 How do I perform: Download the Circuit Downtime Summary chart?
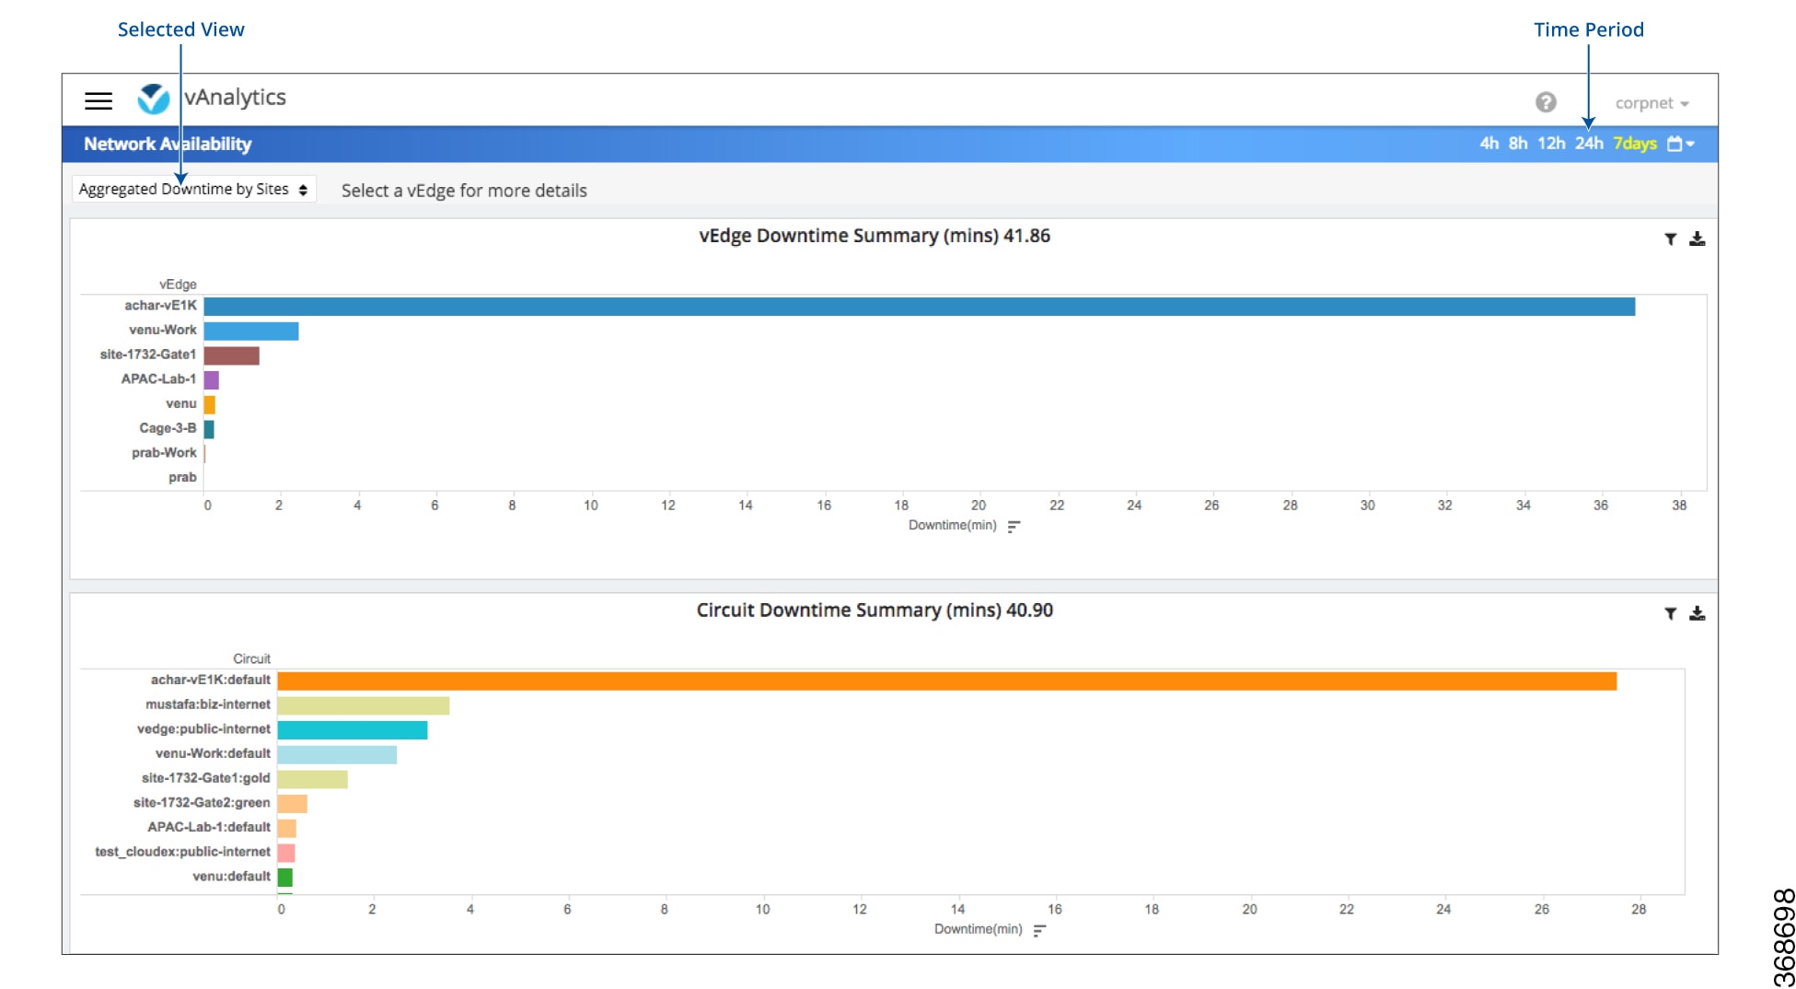pyautogui.click(x=1698, y=613)
